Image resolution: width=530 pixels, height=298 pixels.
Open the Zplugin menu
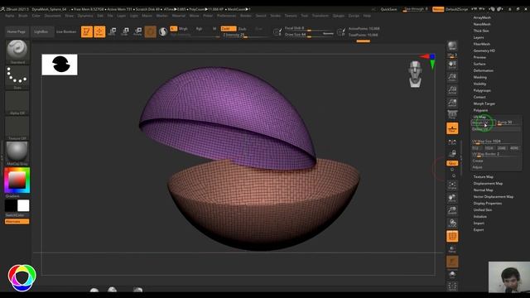pos(339,16)
